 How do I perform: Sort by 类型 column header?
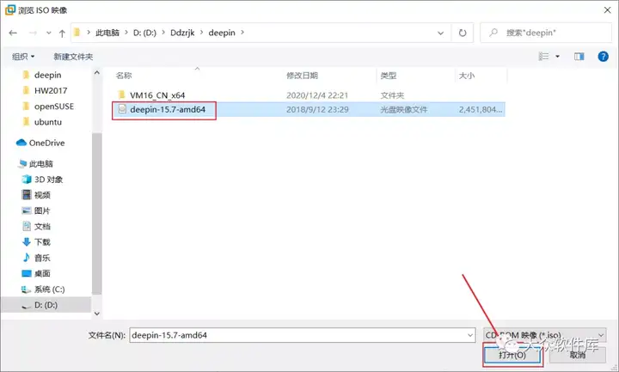[388, 76]
